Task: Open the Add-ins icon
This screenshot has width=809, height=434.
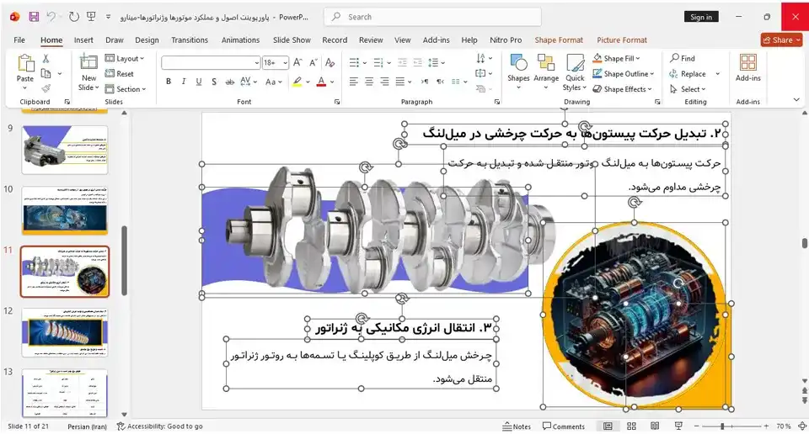Action: pyautogui.click(x=748, y=68)
